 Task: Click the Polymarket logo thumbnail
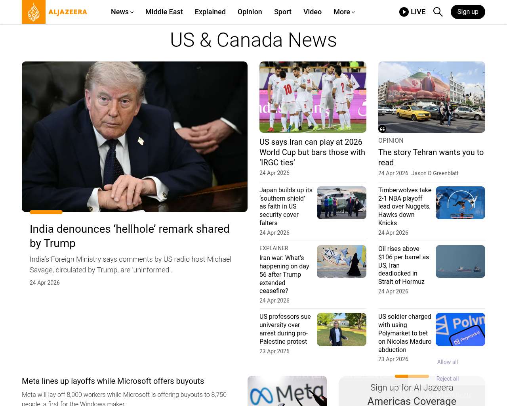[x=460, y=329]
